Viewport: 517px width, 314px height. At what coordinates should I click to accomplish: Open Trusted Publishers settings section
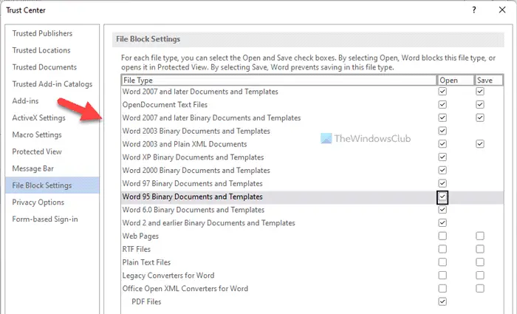[x=42, y=33]
